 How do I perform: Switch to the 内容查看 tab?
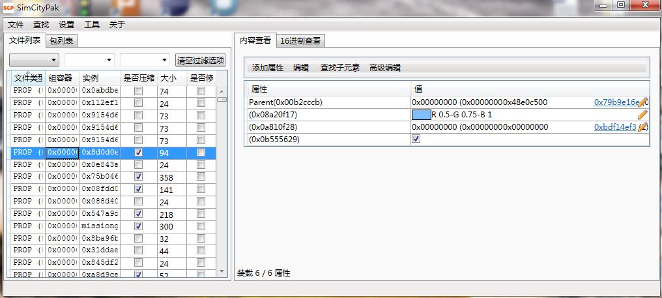[x=255, y=40]
